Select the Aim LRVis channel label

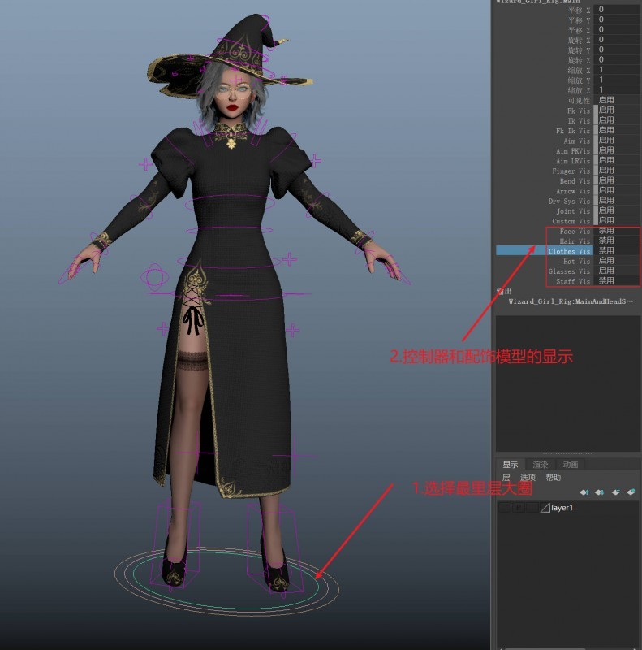573,161
